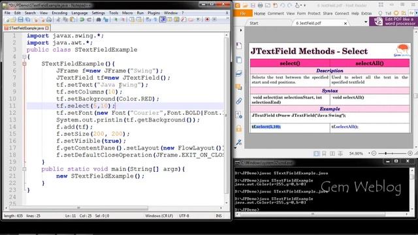Image resolution: width=418 pixels, height=235 pixels.
Task: Click the Save icon in Notepad++ toolbar
Action: [x=20, y=20]
